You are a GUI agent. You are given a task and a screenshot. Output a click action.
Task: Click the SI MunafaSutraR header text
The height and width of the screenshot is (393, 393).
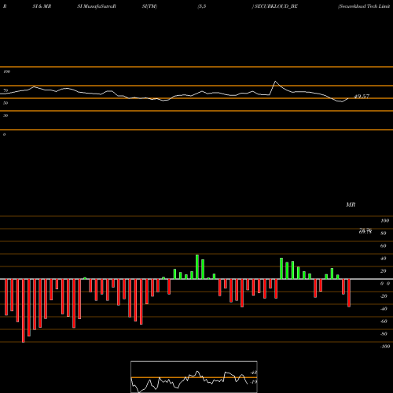coord(97,6)
